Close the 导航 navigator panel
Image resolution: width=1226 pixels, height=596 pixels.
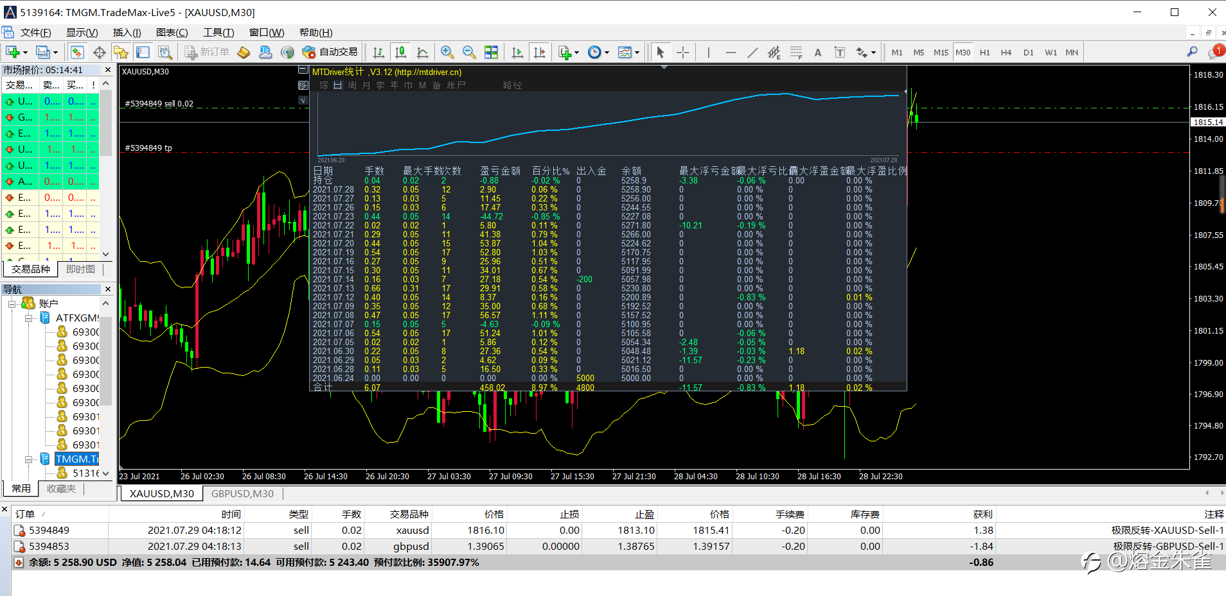(108, 289)
